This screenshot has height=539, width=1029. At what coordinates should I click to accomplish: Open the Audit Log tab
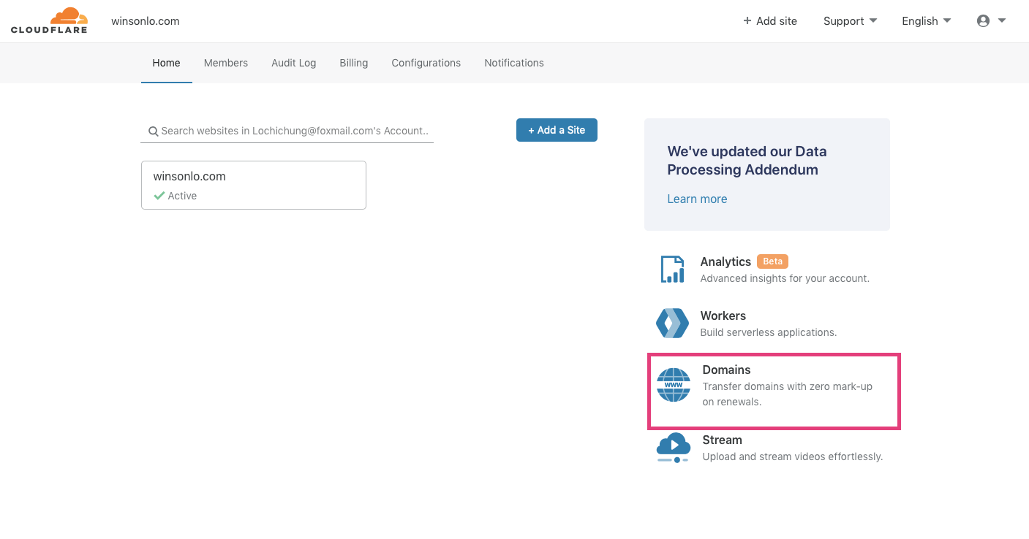click(294, 63)
